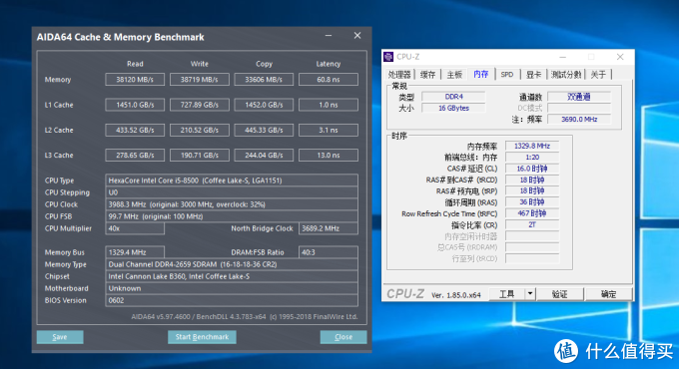Click the 工具 button in CPU-Z
Screen dimensions: 679x369
(x=507, y=294)
